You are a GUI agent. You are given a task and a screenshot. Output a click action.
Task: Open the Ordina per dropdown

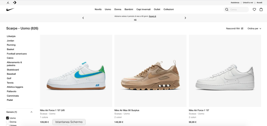[254, 29]
